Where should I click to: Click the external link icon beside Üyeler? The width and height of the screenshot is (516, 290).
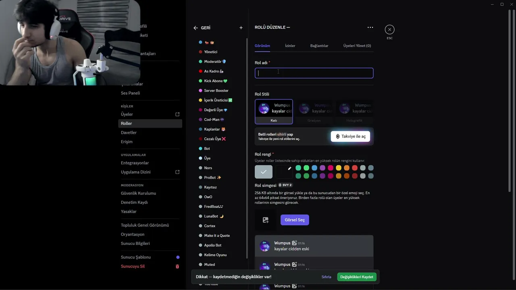177,114
